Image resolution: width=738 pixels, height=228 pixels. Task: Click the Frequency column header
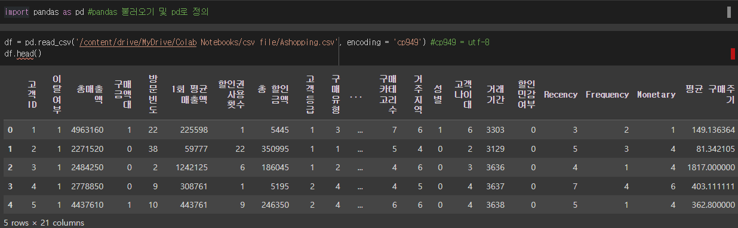pos(607,95)
